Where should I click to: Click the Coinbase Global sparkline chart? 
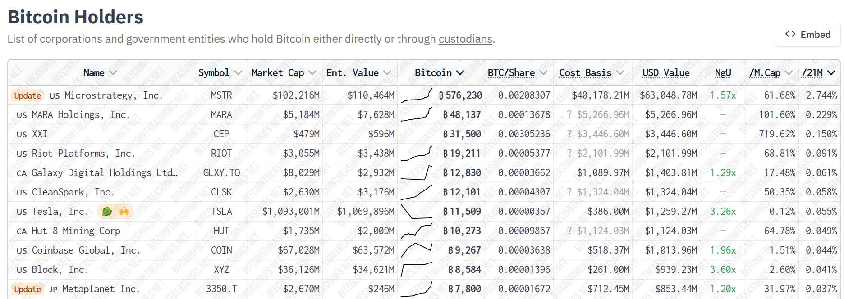point(416,250)
